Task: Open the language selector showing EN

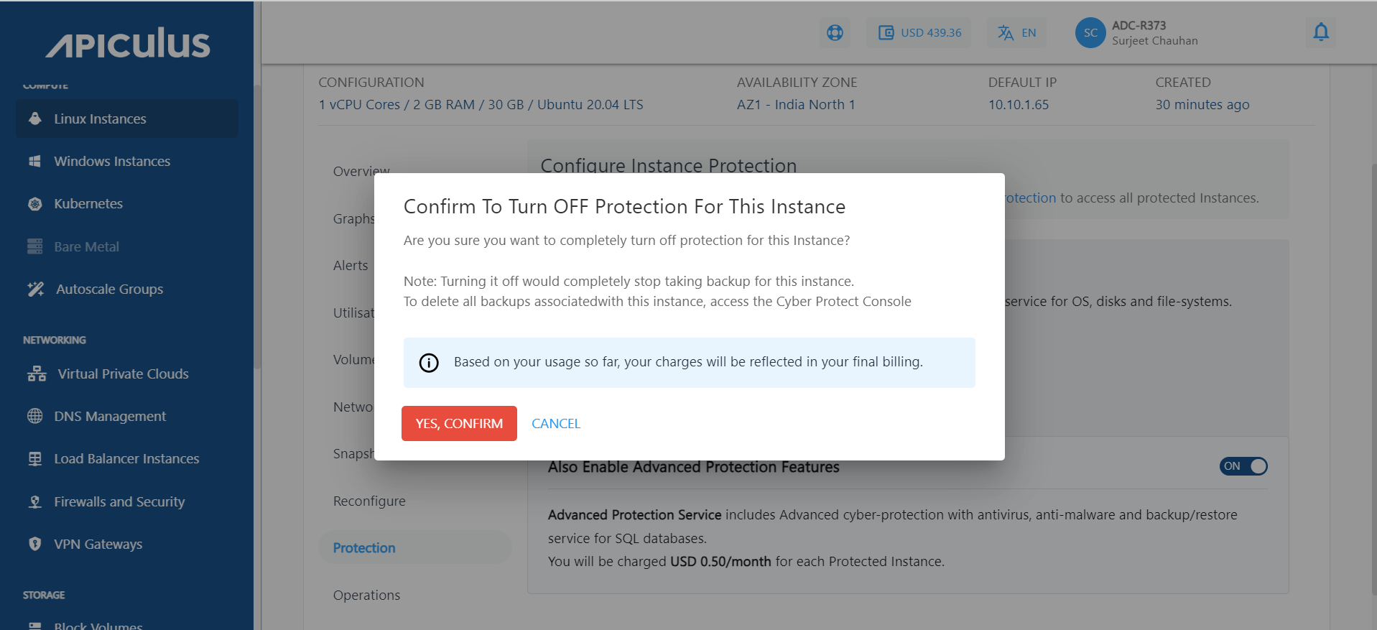Action: pyautogui.click(x=1016, y=32)
